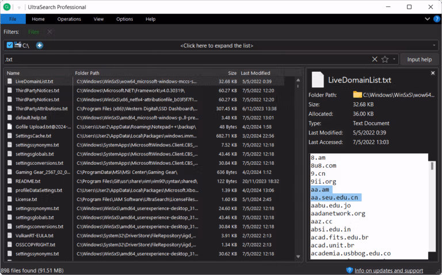Click file icon of License.txt
Image resolution: width=442 pixels, height=275 pixels.
tap(10, 199)
